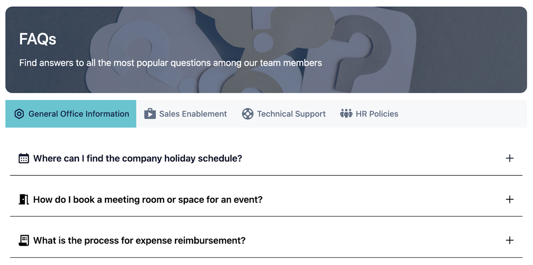
Task: Click the plus icon for holiday schedule question
Action: (510, 158)
